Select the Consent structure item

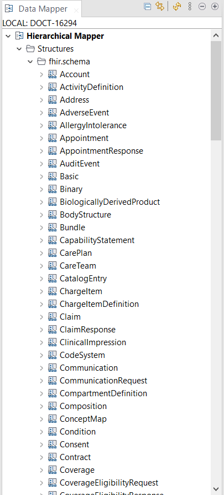[x=75, y=444]
